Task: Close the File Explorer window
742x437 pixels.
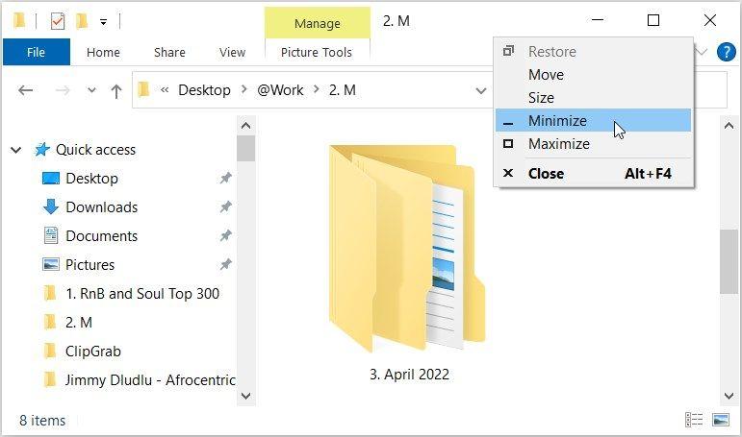Action: point(710,20)
